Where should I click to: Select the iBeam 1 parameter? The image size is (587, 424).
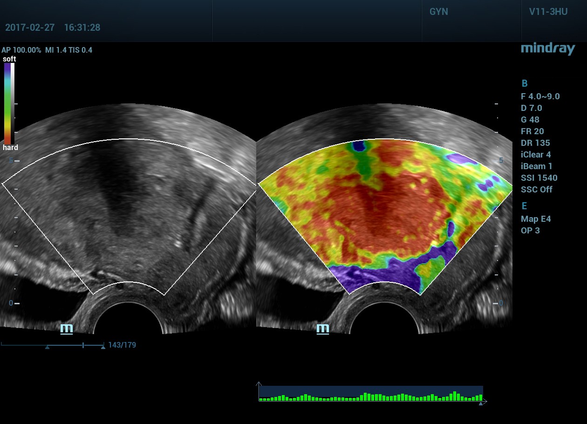[x=536, y=166]
